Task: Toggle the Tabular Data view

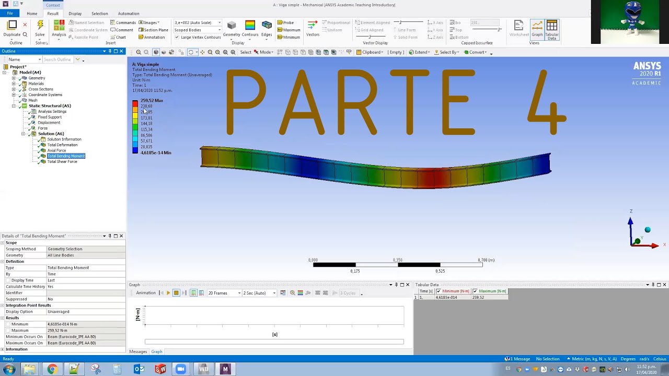Action: 551,30
